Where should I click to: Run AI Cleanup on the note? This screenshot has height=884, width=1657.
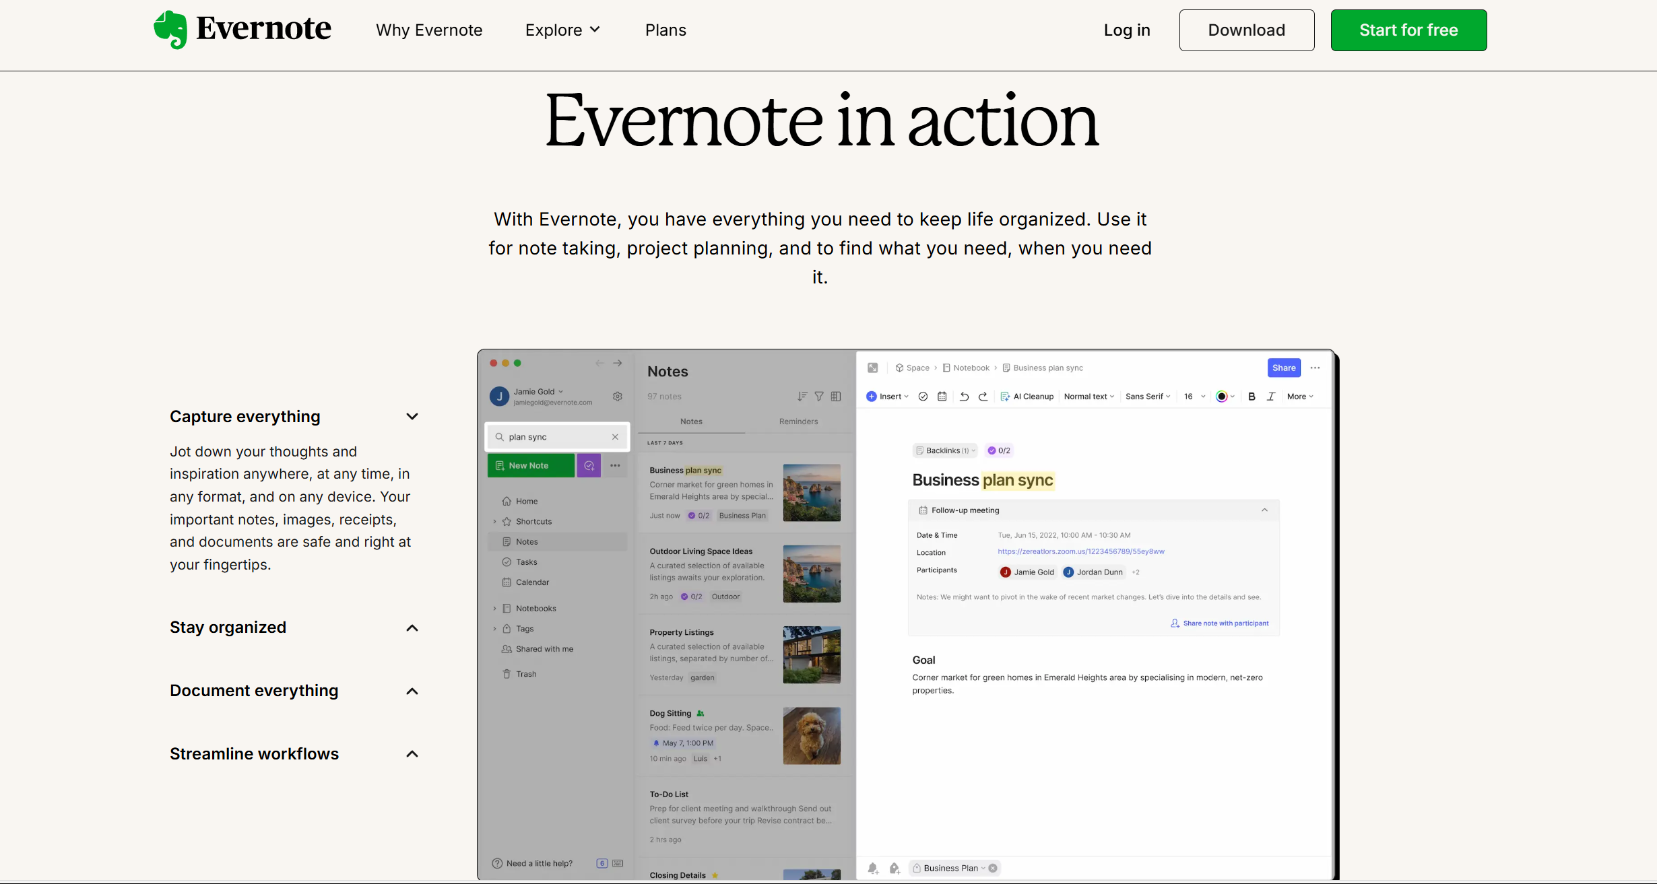[x=1027, y=397]
